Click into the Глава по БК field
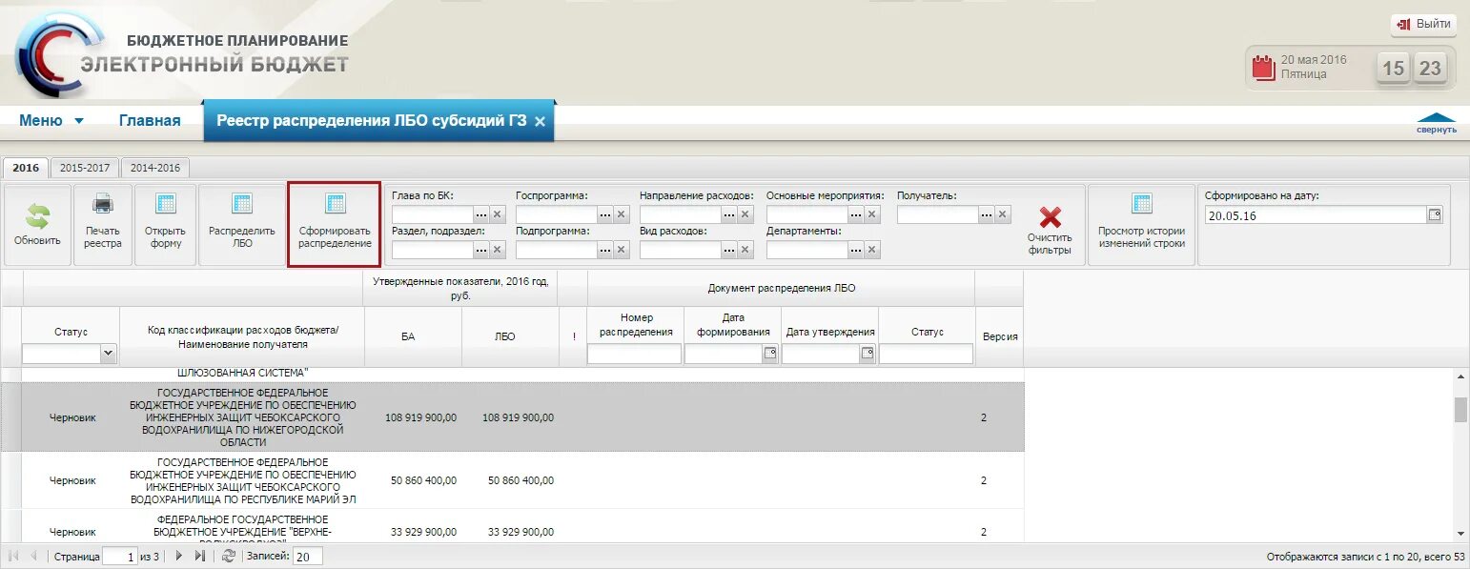The height and width of the screenshot is (569, 1470). click(x=432, y=214)
